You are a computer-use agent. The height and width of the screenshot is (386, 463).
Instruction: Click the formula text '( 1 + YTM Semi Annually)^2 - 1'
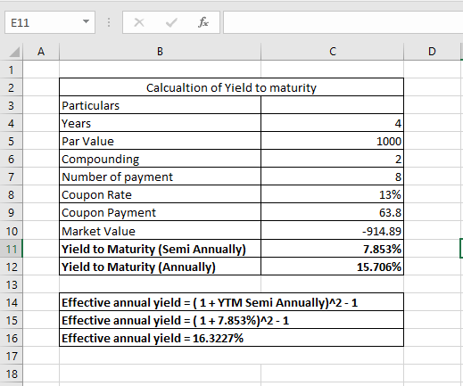point(275,302)
